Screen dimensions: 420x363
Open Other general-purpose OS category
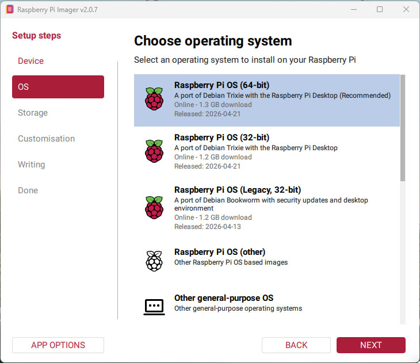[x=267, y=307]
